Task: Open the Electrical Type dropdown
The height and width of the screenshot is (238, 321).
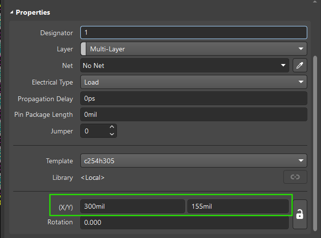Action: [x=194, y=82]
